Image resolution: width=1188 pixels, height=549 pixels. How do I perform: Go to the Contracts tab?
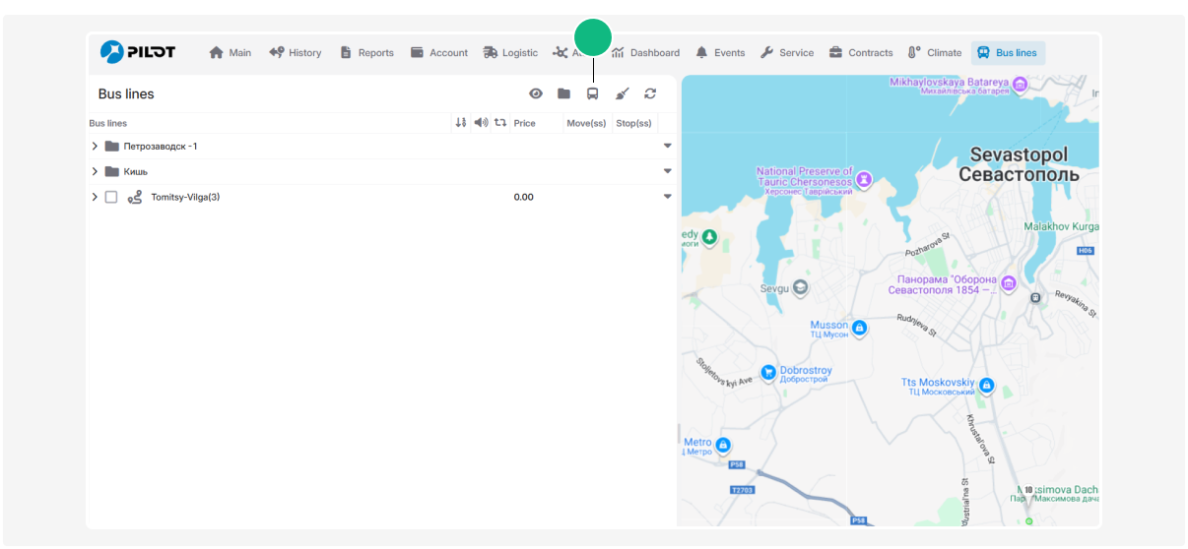click(861, 53)
